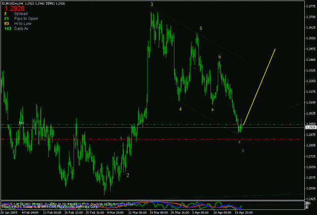Click the green value 21 beside Pips to Open

point(7,19)
